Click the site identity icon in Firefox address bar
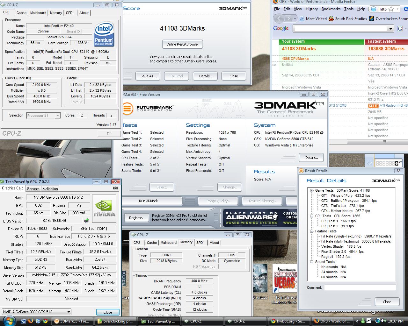 pyautogui.click(x=374, y=9)
